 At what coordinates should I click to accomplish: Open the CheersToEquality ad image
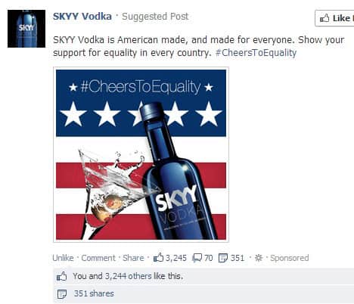(x=141, y=154)
